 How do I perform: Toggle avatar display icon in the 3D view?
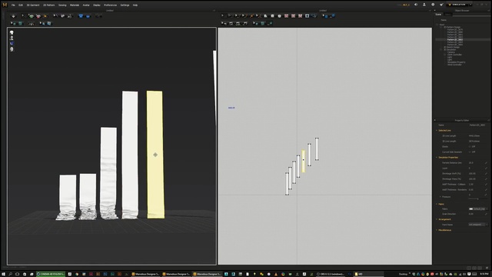[12, 38]
